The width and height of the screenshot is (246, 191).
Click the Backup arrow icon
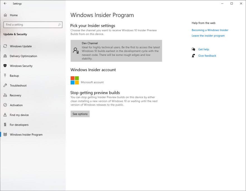tap(5, 75)
